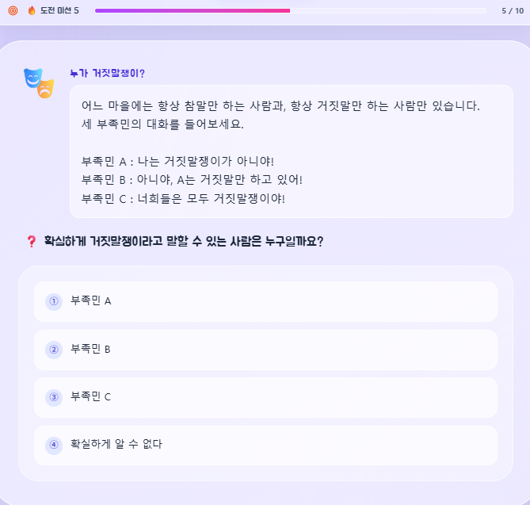Click the flame icon beside 도전 미션 5

(32, 10)
